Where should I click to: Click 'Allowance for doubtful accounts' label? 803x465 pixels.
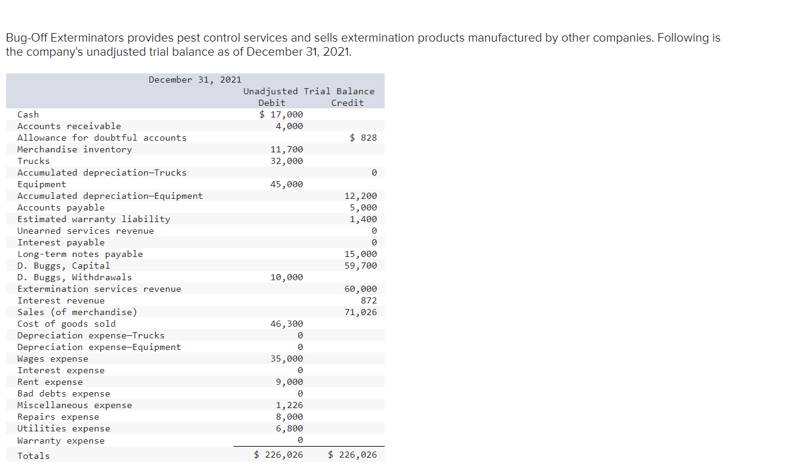tap(102, 138)
